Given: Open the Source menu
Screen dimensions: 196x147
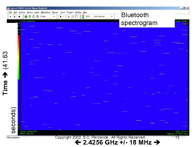Looking at the screenshot, I should [30, 12].
